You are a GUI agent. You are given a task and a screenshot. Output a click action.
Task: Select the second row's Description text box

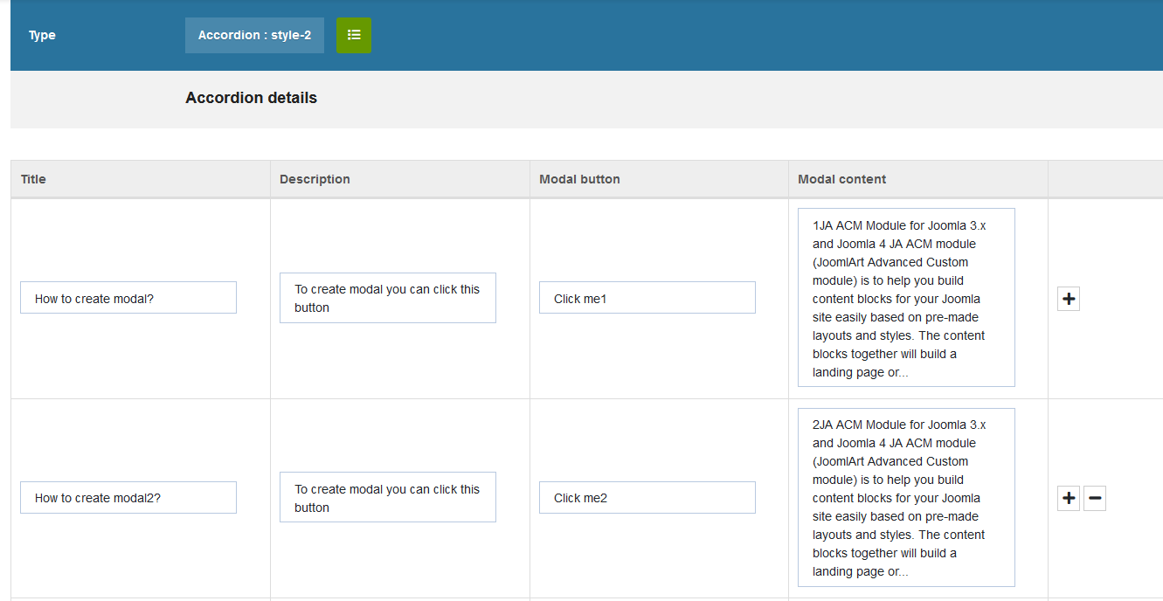[387, 498]
